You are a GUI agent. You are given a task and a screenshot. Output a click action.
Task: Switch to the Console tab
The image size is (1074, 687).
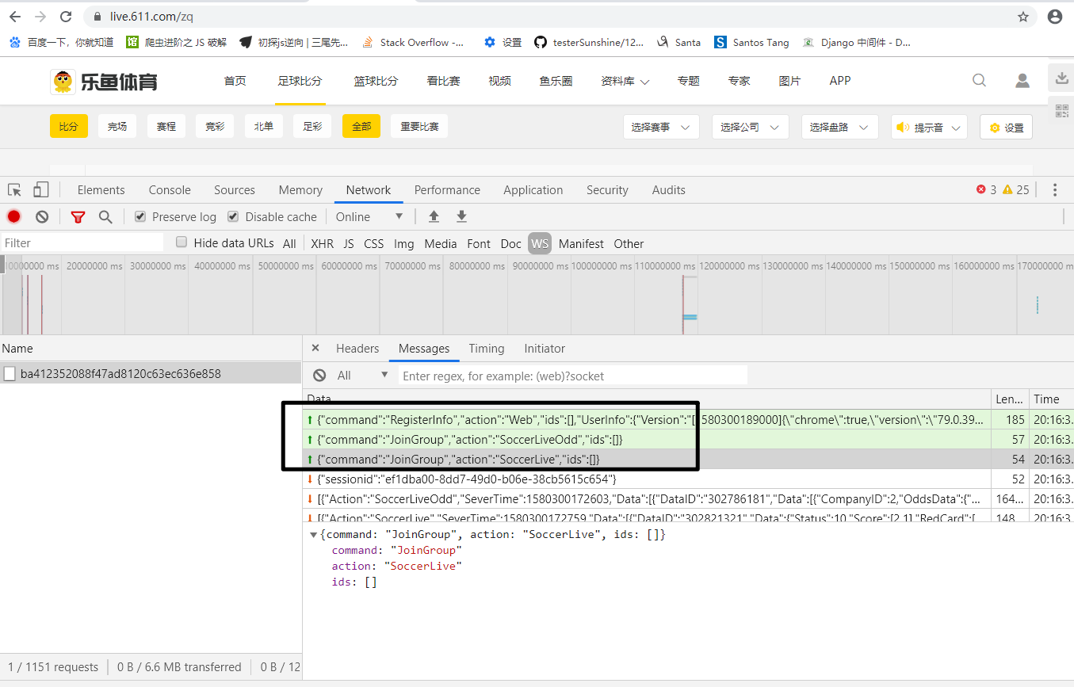[170, 190]
